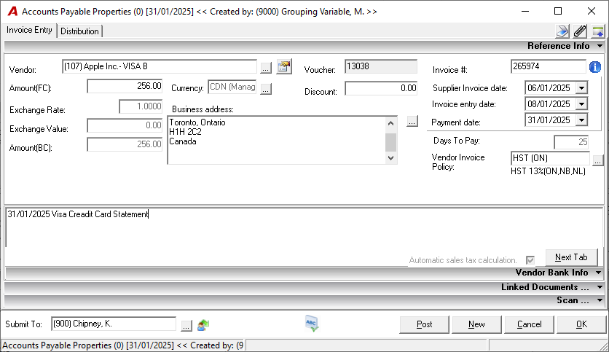Viewport: 609px width, 352px height.
Task: Click the user routing icon beside Submit To
Action: coord(203,325)
